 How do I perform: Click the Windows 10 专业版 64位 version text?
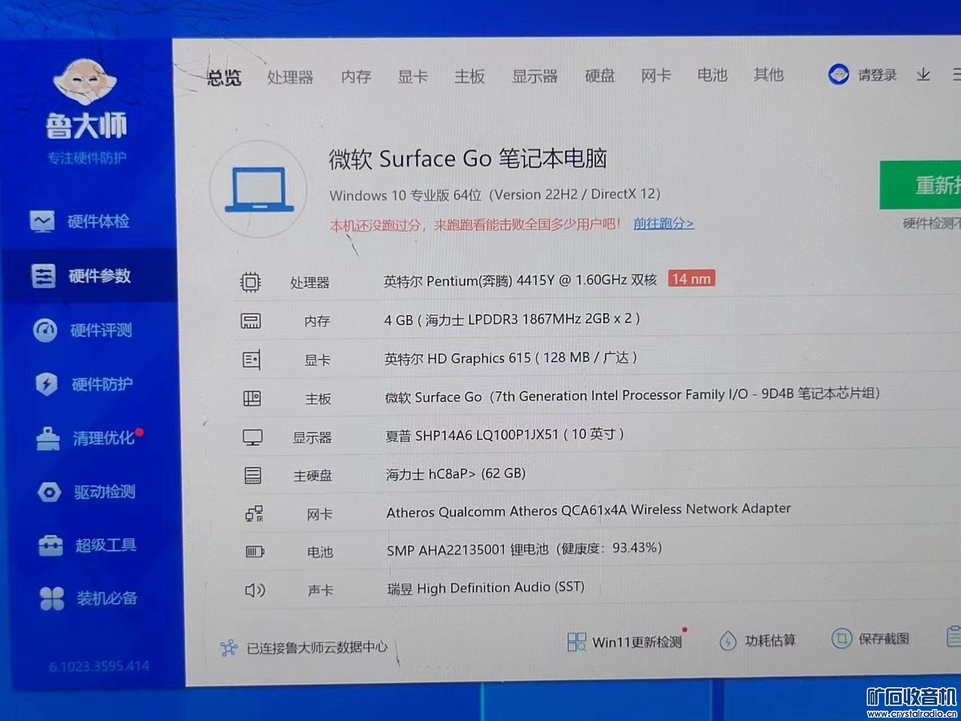pos(495,195)
